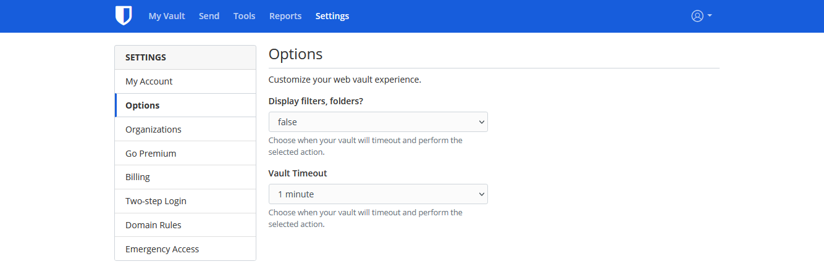Select the Options sidebar item
This screenshot has width=824, height=264.
click(185, 105)
